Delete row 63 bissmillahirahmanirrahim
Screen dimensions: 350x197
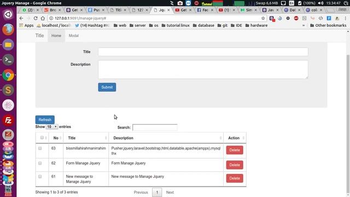(235, 150)
